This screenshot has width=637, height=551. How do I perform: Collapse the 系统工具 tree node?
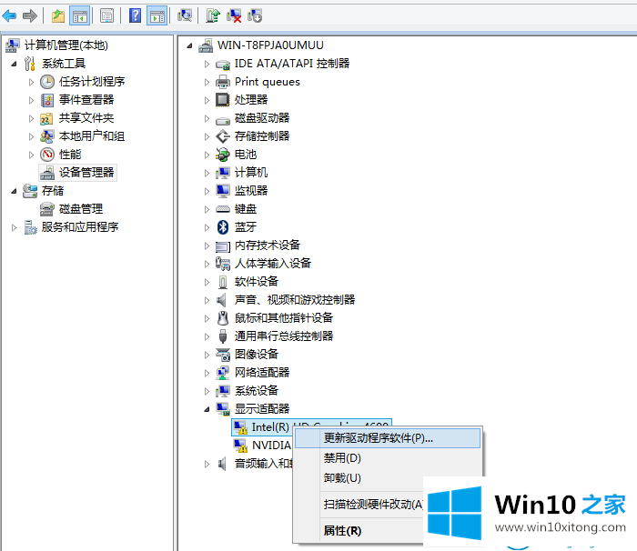[15, 64]
